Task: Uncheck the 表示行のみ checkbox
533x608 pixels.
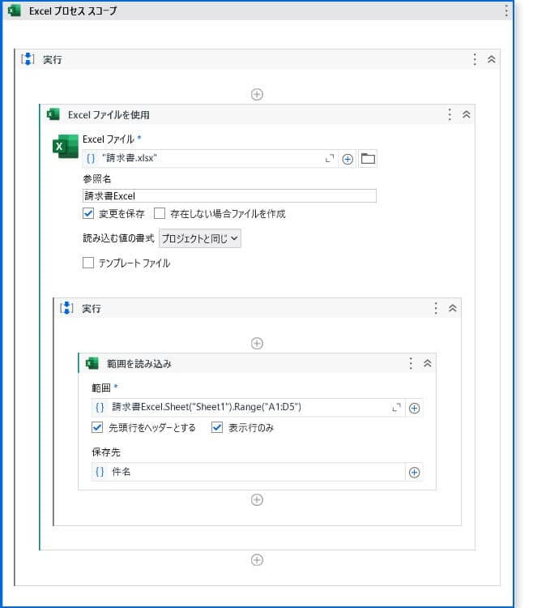Action: 217,427
